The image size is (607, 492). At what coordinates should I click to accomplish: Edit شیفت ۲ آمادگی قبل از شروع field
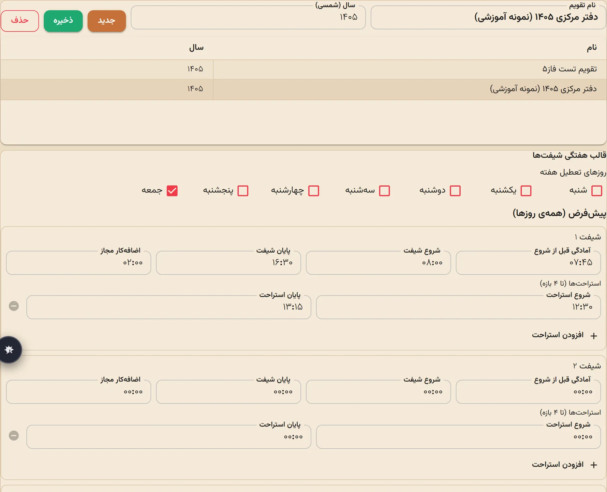[x=528, y=392]
